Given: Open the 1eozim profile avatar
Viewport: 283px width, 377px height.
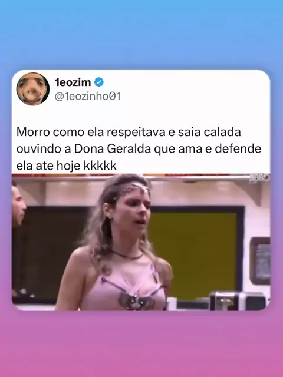Looking at the screenshot, I should pos(33,89).
